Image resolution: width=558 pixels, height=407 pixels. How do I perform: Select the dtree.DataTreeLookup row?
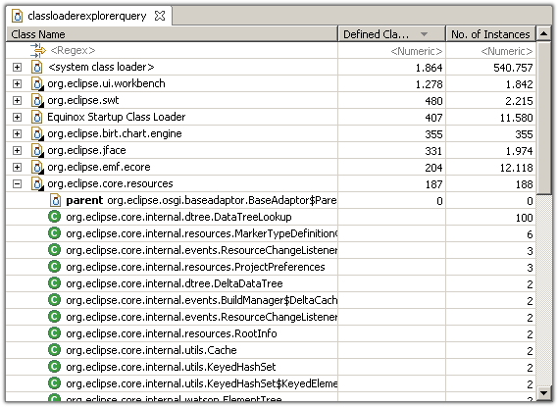271,217
